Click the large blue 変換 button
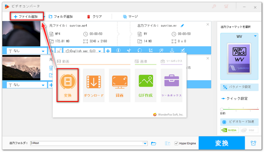 222,143
